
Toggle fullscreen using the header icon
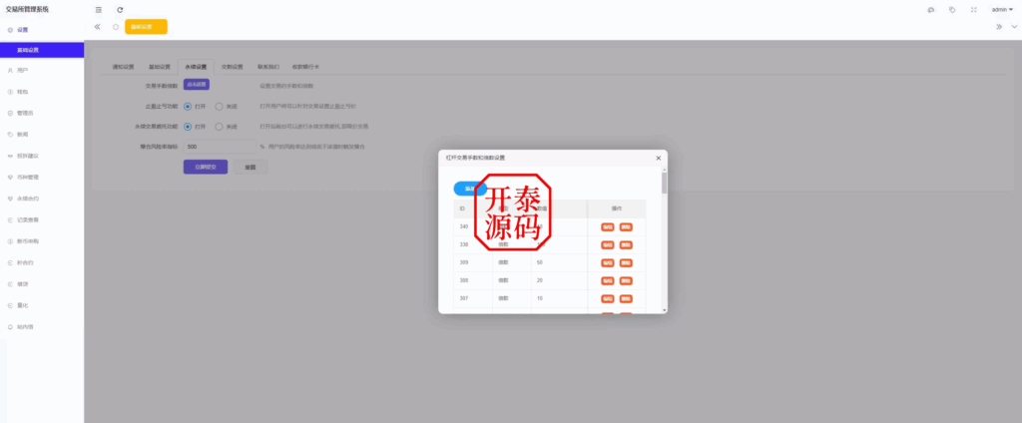click(x=972, y=9)
